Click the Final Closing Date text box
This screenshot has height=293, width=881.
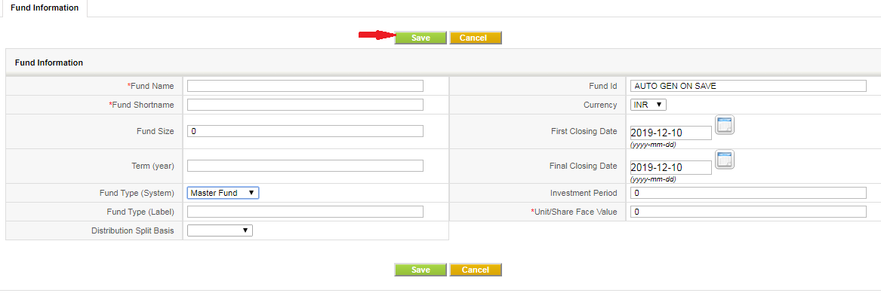coord(671,167)
